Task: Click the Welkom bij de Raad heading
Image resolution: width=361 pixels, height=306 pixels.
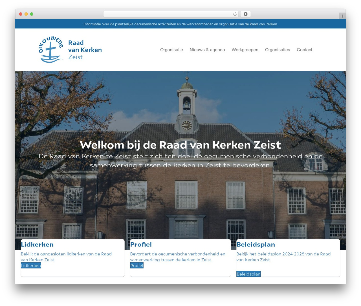Action: coord(180,145)
